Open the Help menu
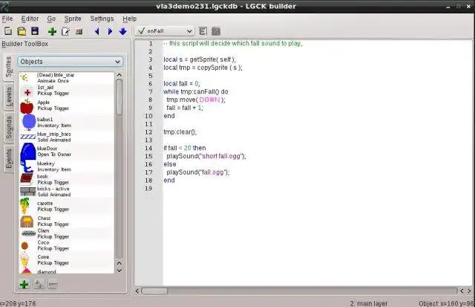The width and height of the screenshot is (475, 307). pyautogui.click(x=129, y=19)
